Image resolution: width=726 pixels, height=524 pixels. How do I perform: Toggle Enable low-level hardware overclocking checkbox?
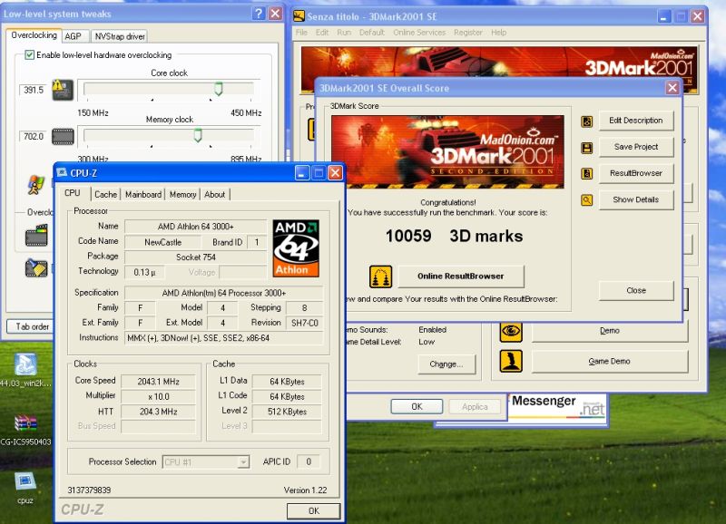point(30,55)
